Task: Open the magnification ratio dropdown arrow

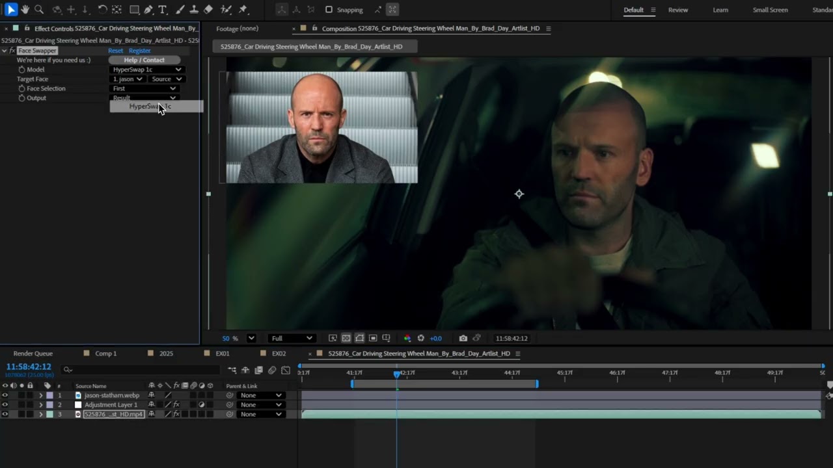Action: click(x=251, y=338)
